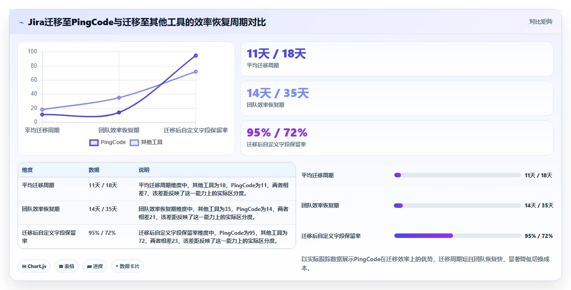Click table data cell 14天 / 35天
The width and height of the screenshot is (571, 290).
(x=103, y=209)
